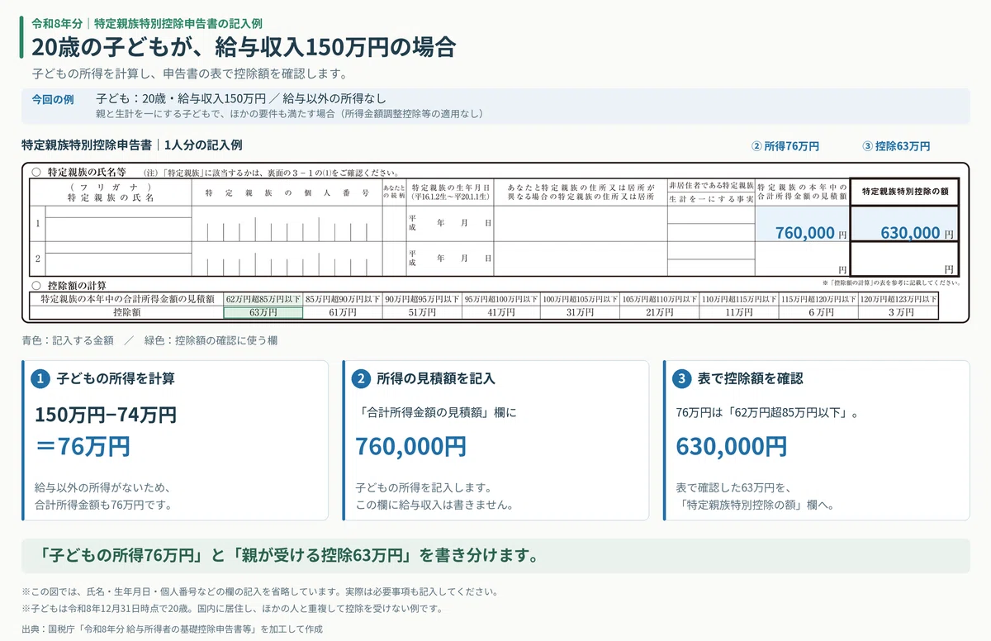Click the row 2 deduction amount cell in the form
Viewport: 991px width, 641px height.
tap(904, 259)
